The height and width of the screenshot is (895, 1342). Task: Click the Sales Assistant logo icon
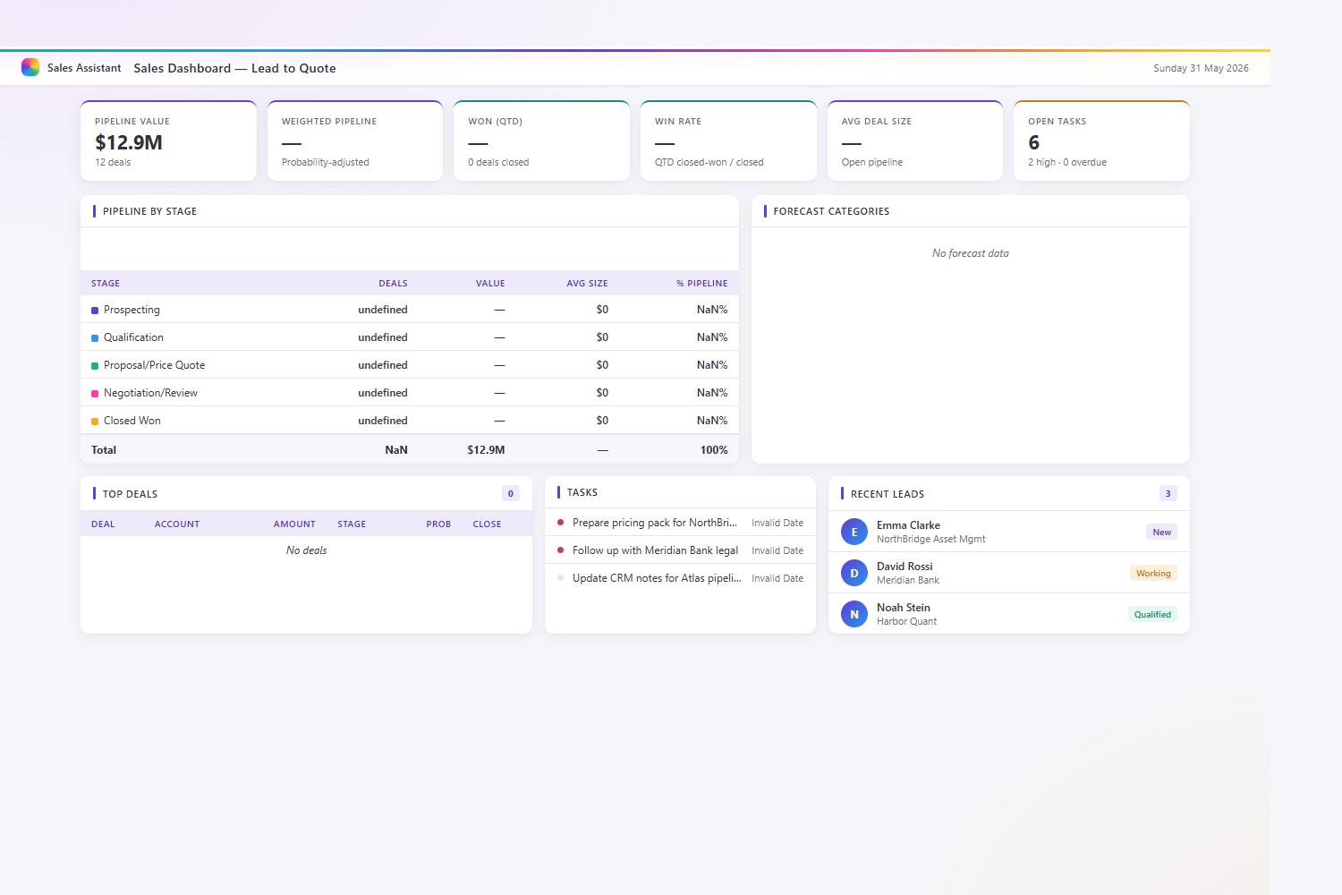pos(30,67)
